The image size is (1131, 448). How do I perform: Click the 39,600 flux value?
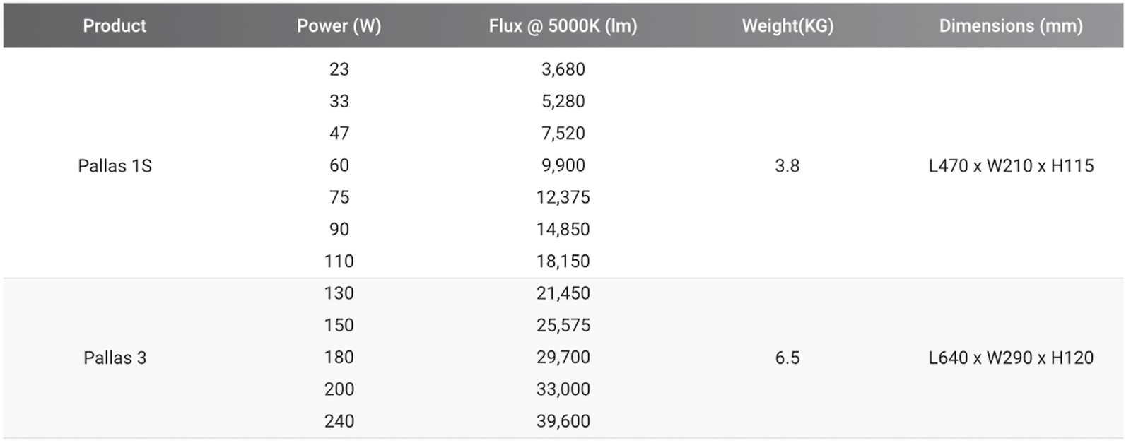pyautogui.click(x=563, y=421)
